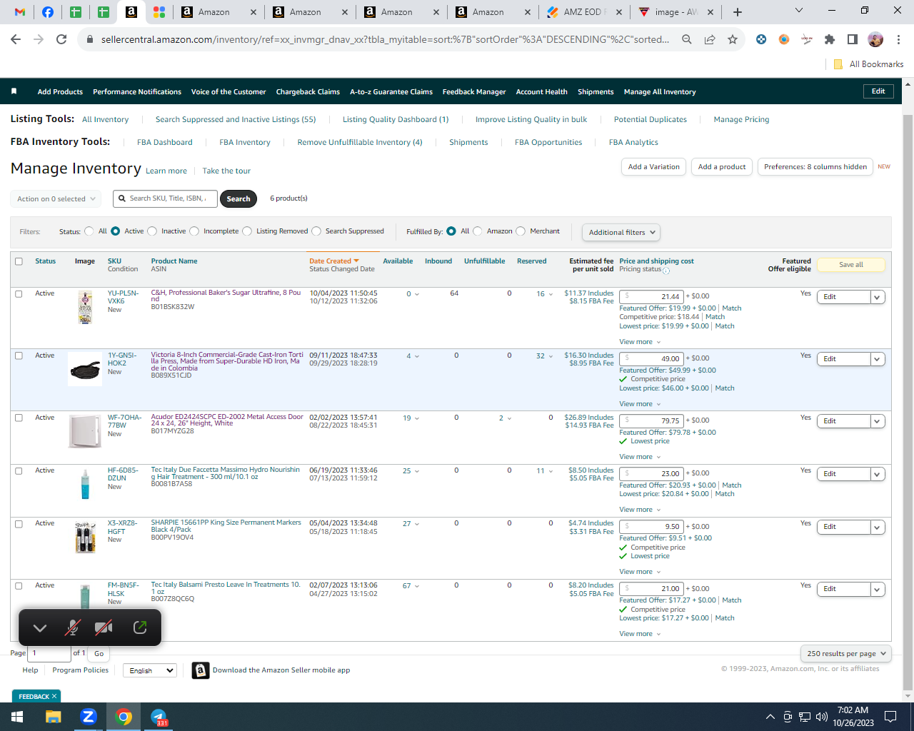
Task: Reload the Seller Central page
Action: tap(61, 39)
